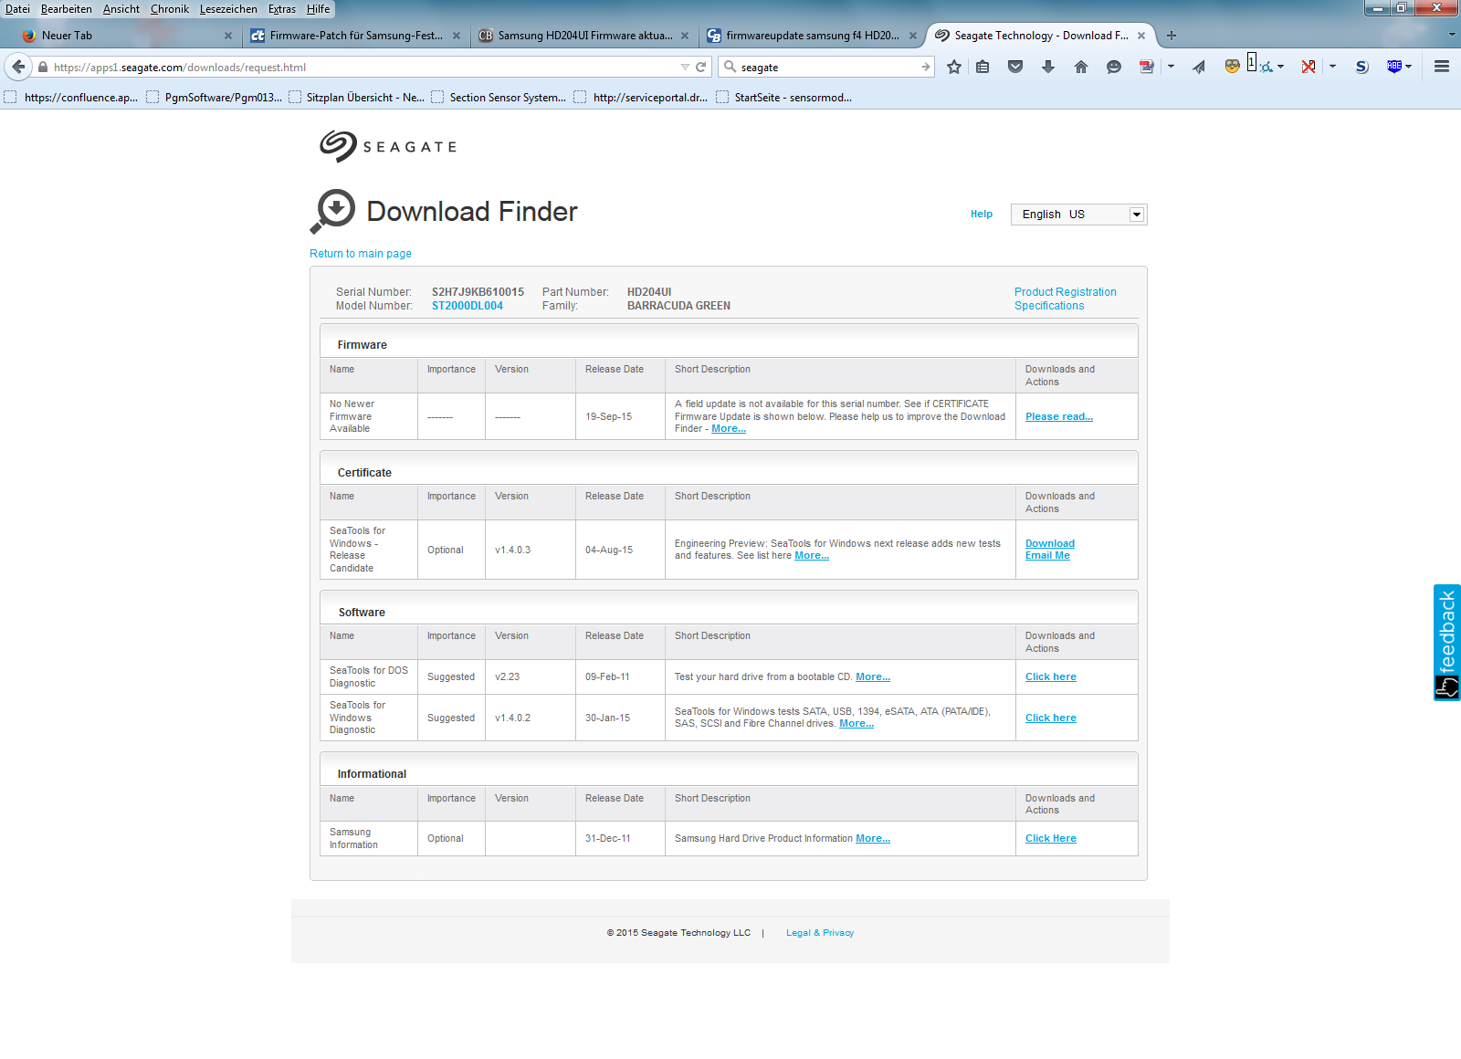Open the Help link

(x=982, y=214)
